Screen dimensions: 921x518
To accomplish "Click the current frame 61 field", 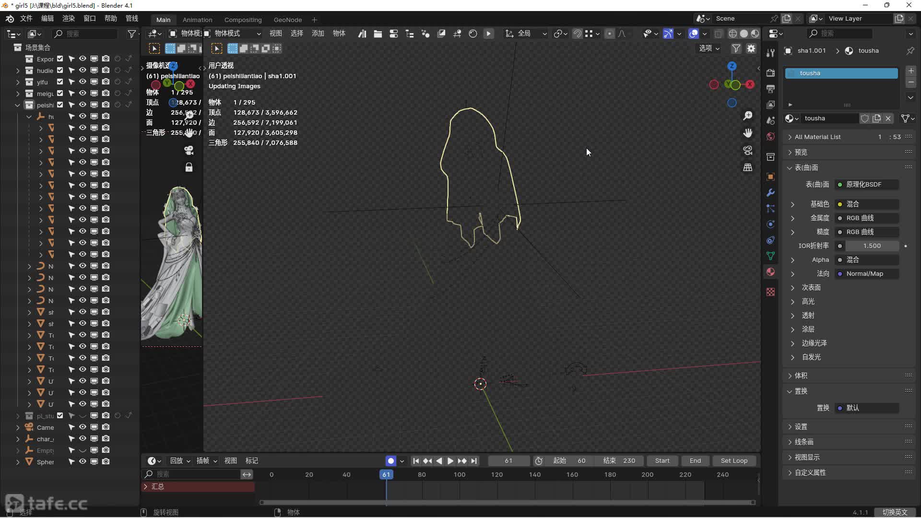I will coord(508,461).
